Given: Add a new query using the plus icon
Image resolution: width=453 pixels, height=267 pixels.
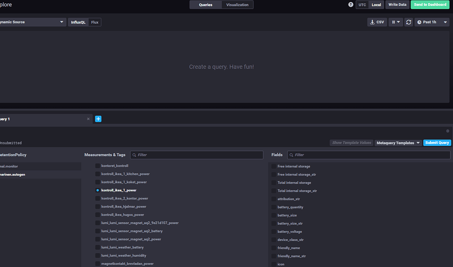Looking at the screenshot, I should (98, 118).
